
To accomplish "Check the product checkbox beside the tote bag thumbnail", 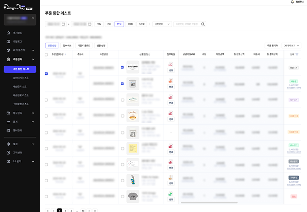I will [122, 132].
